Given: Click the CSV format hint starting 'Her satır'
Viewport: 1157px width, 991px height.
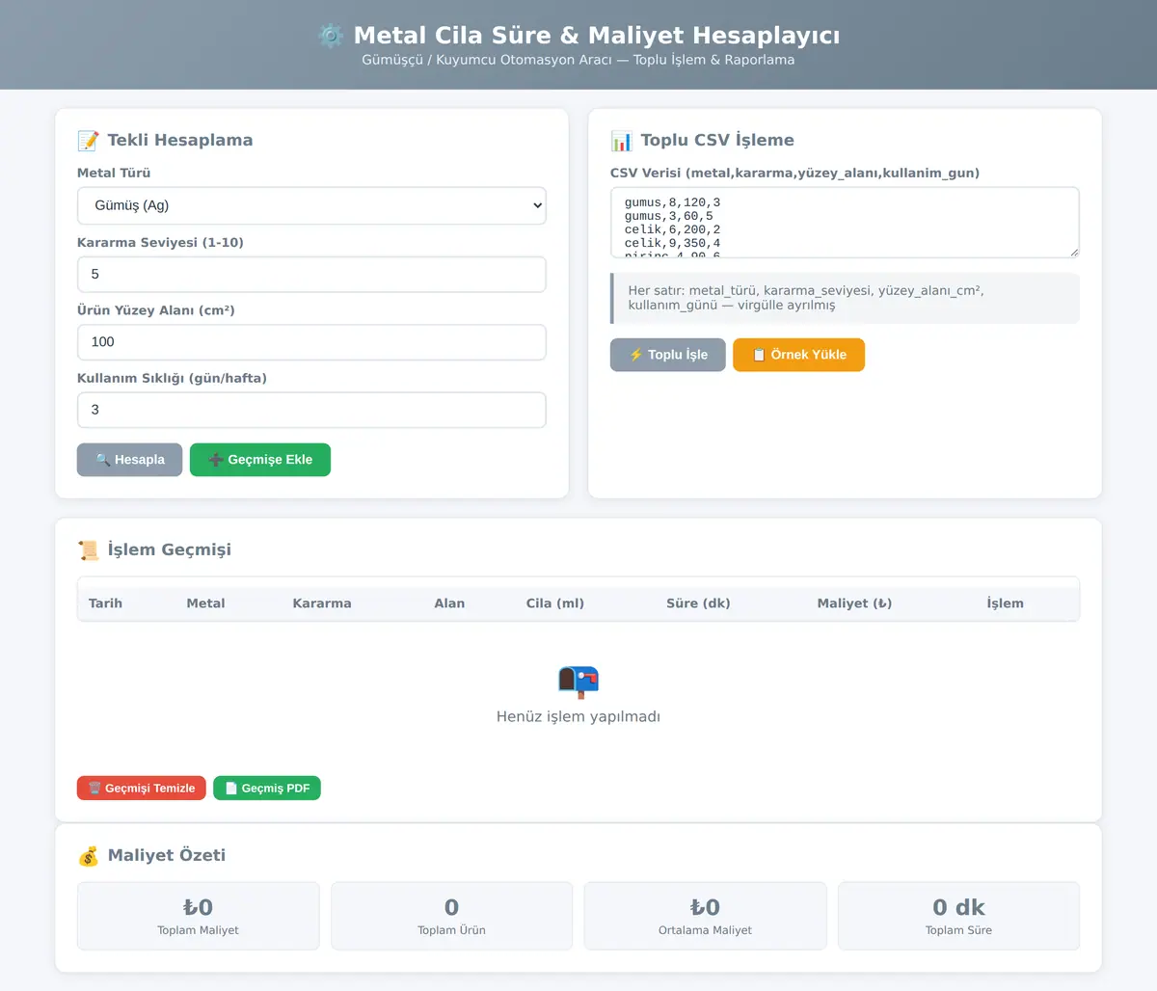Looking at the screenshot, I should pos(845,298).
